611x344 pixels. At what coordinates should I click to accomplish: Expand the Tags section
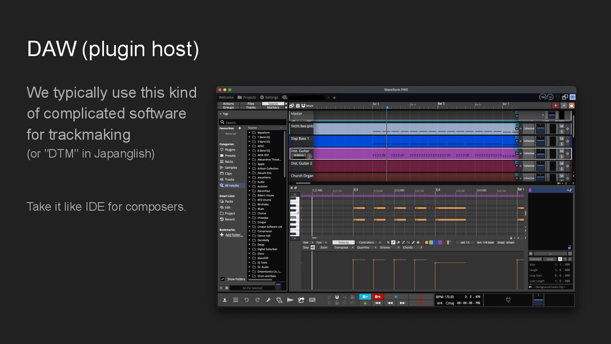point(224,114)
